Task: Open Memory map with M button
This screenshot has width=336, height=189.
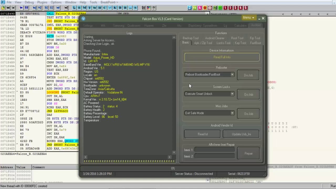Action: 85,8
